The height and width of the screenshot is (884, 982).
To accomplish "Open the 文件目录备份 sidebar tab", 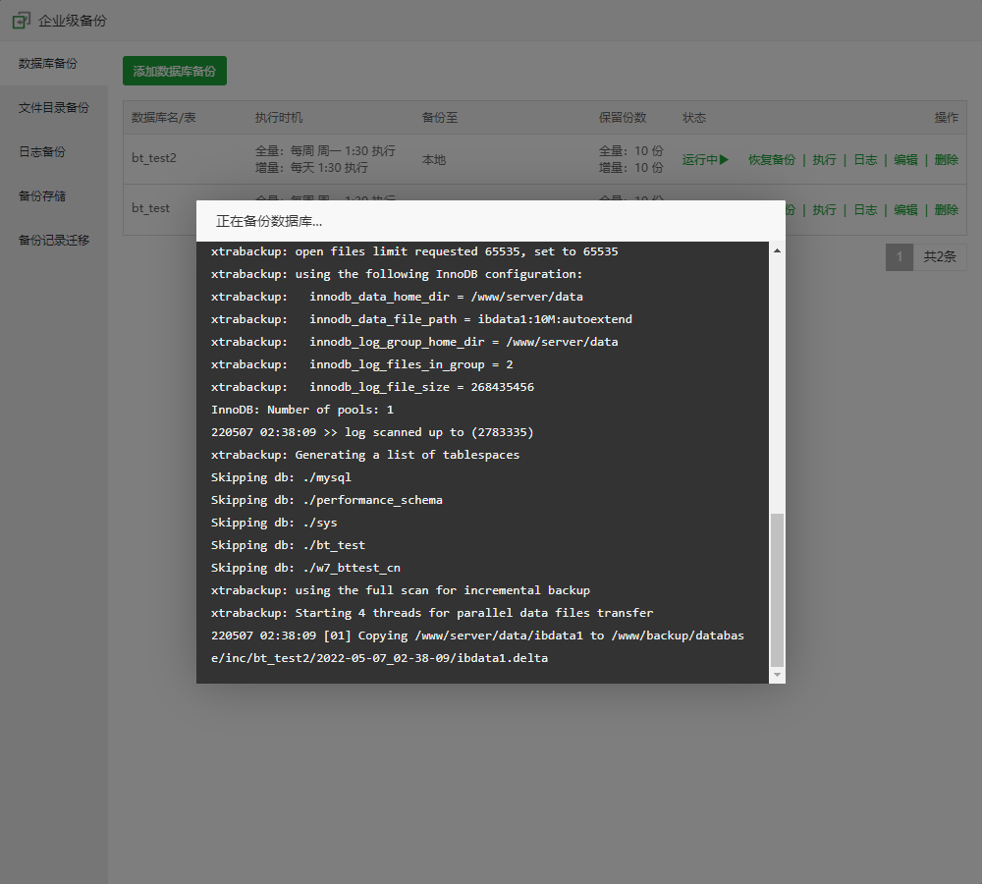I will pos(53,108).
